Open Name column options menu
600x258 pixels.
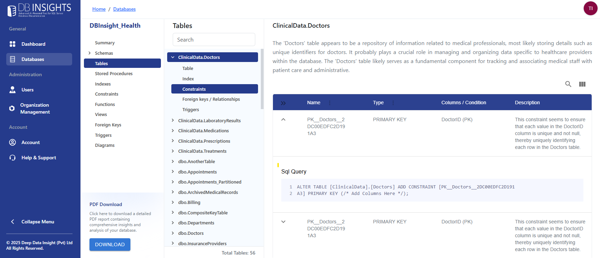329,103
